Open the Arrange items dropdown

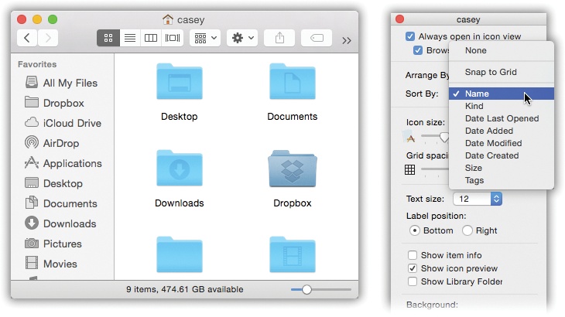tap(205, 38)
